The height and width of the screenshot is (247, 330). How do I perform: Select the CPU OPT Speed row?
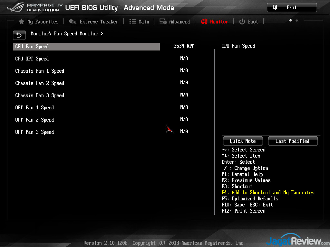pyautogui.click(x=86, y=59)
